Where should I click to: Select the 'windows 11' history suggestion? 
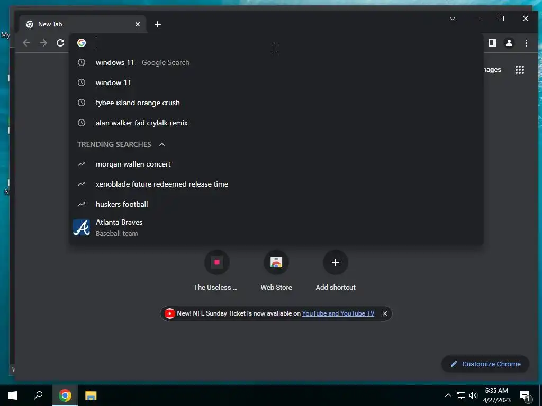(276, 62)
